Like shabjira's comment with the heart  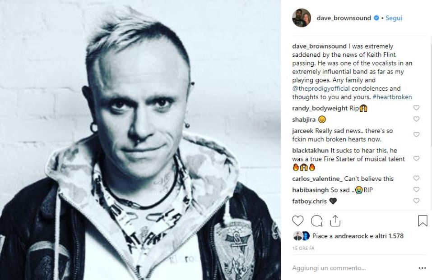click(416, 119)
